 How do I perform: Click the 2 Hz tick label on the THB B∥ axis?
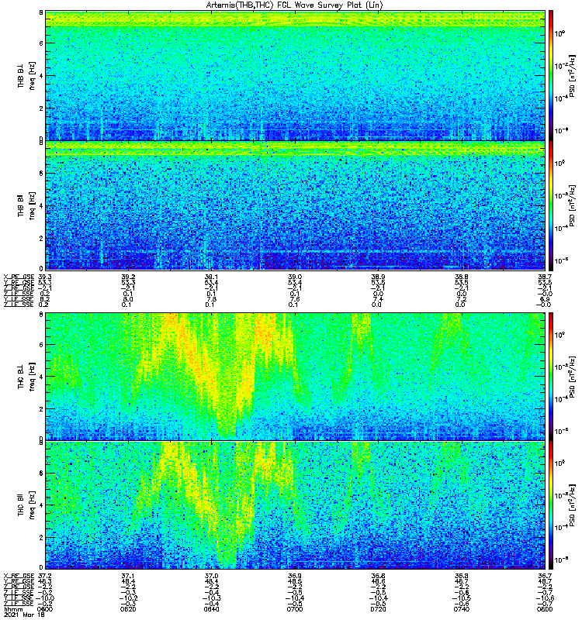[41, 238]
